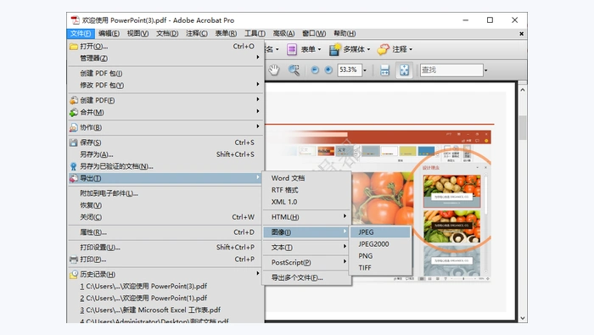Open the Forms (表单) toolbar icon
This screenshot has width=594, height=335.
(x=292, y=49)
